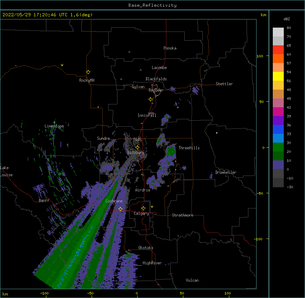The width and height of the screenshot is (305, 298).
Task: Click the Sundre map label
Action: 103,138
